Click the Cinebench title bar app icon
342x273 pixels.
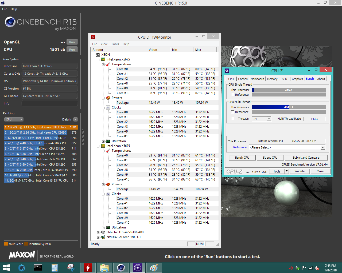click(3, 3)
